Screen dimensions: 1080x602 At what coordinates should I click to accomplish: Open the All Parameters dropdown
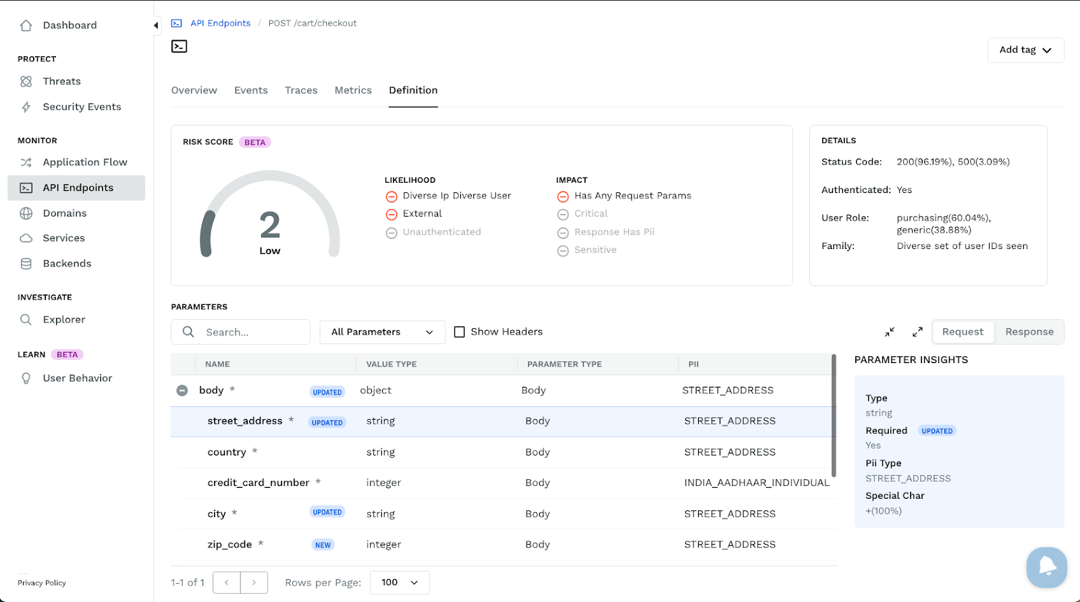click(382, 332)
